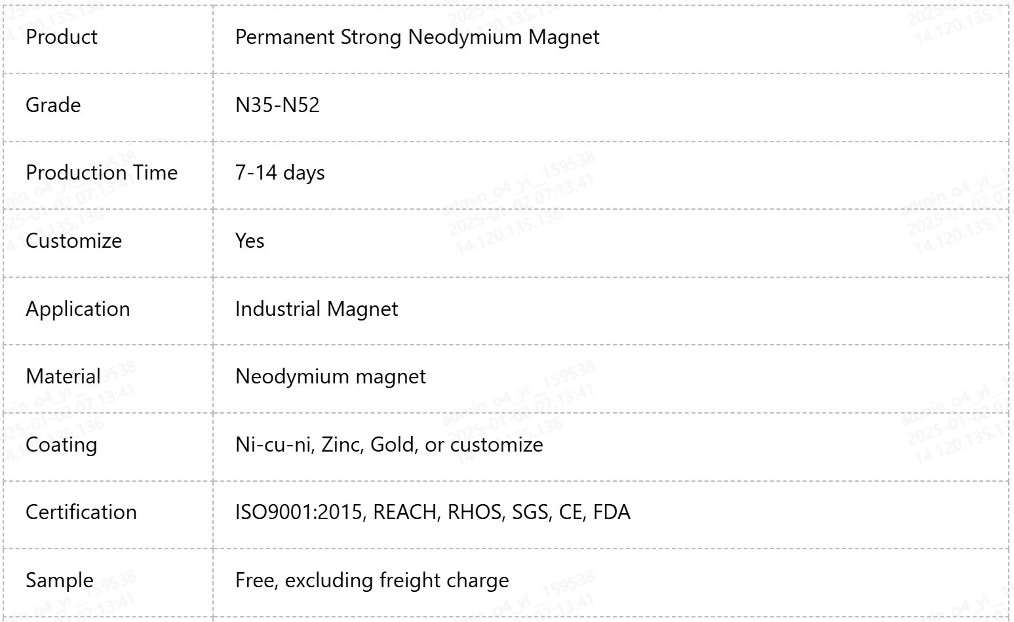
Task: Click the Customize row label
Action: (x=73, y=241)
